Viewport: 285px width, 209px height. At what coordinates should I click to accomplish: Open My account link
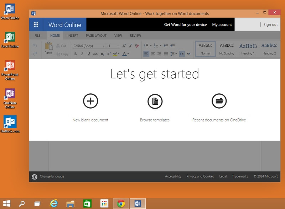[222, 25]
